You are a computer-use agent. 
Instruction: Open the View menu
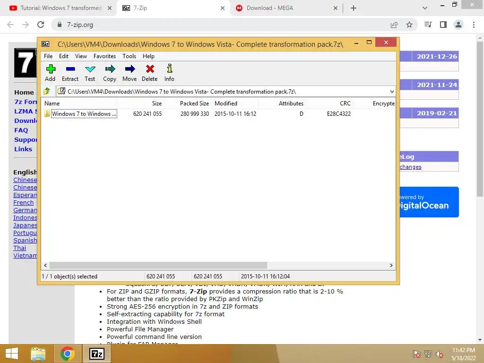[x=81, y=56]
